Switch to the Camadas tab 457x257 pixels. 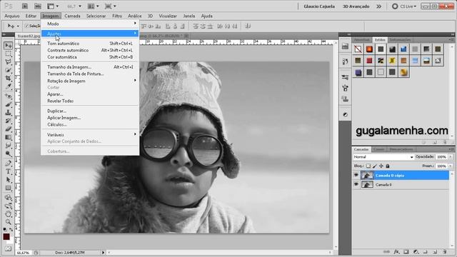(361, 149)
